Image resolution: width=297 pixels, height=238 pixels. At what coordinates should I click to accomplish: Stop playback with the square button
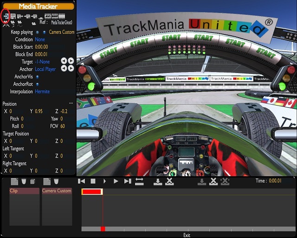pos(93,181)
